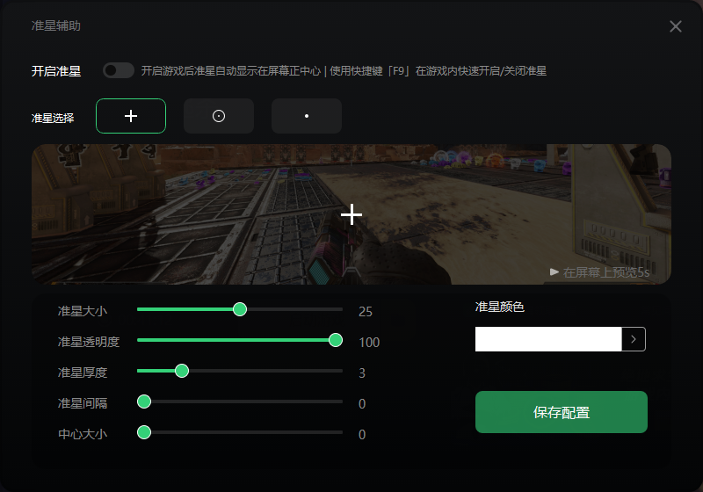Image resolution: width=703 pixels, height=492 pixels.
Task: Select the single dot crosshair style
Action: (x=307, y=116)
